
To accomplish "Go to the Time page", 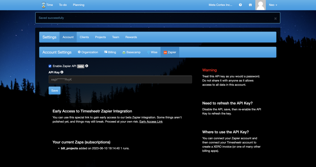I will click(x=50, y=5).
